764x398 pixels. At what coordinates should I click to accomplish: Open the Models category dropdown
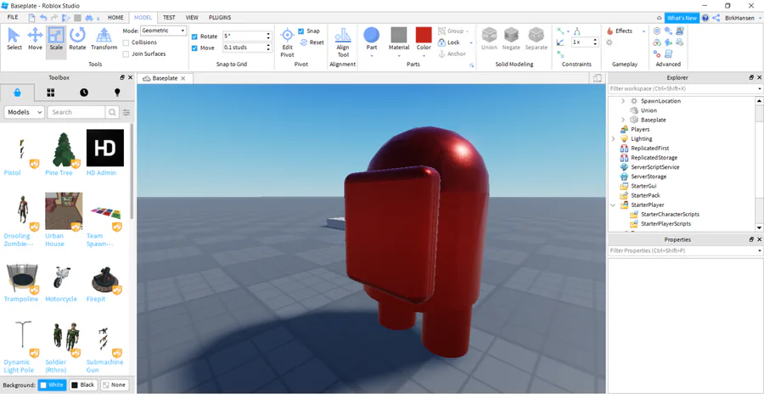tap(25, 112)
